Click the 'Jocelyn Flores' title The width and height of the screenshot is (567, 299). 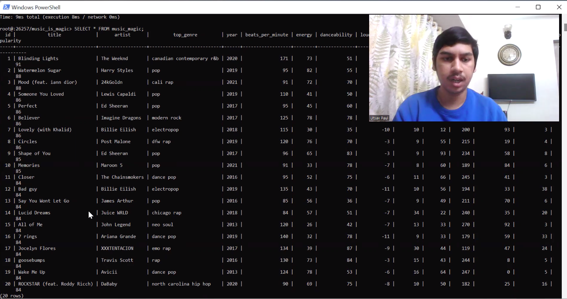[x=37, y=248]
